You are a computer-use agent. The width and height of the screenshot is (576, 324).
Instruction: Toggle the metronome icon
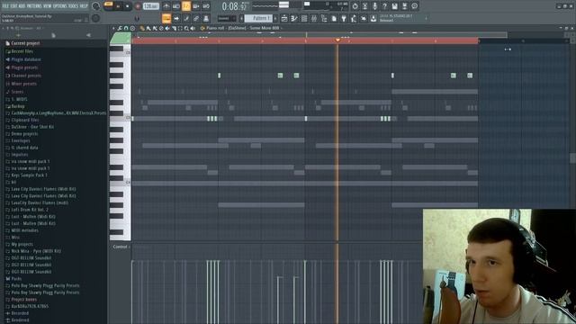point(166,6)
